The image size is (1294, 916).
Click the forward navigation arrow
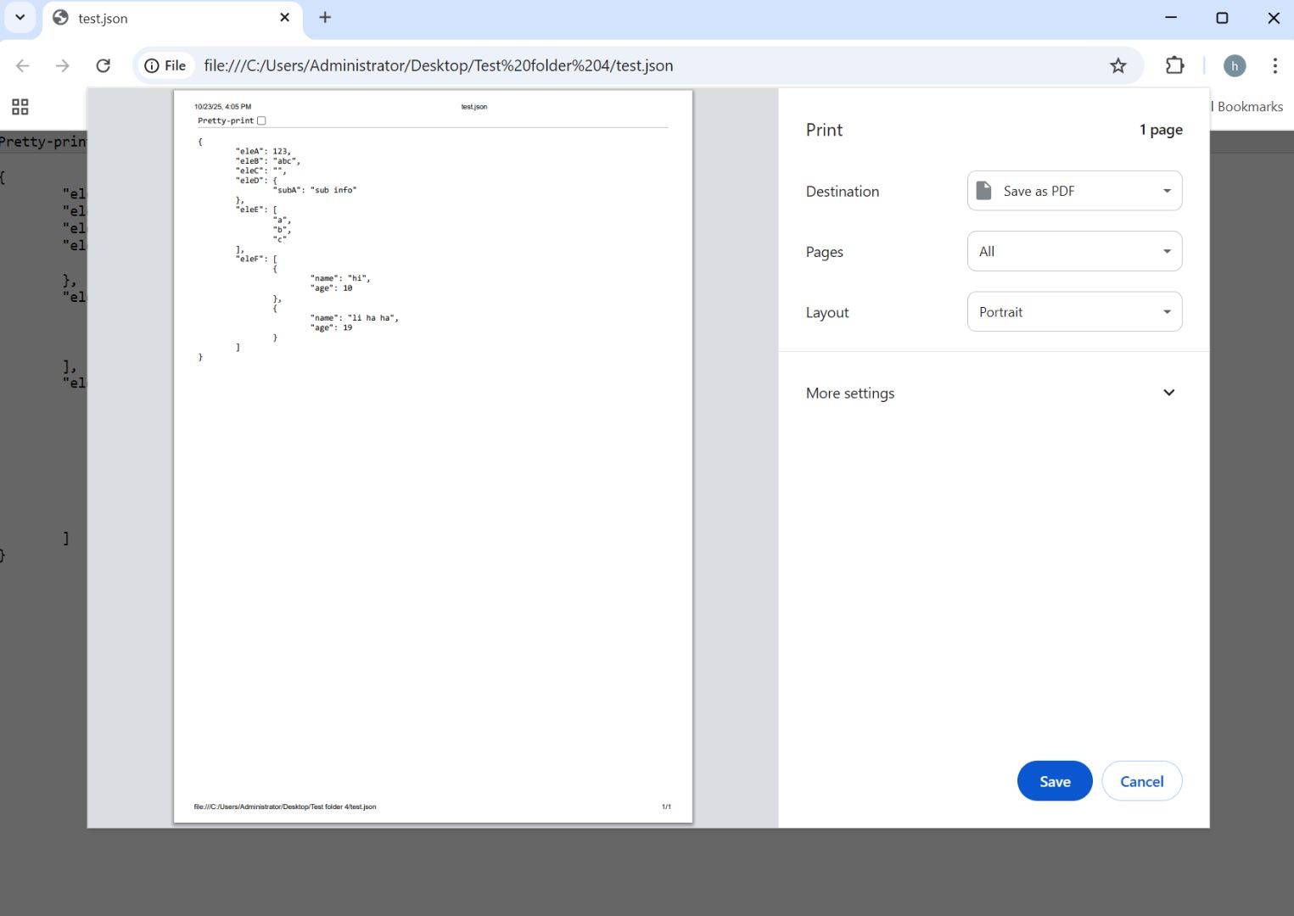[x=62, y=65]
